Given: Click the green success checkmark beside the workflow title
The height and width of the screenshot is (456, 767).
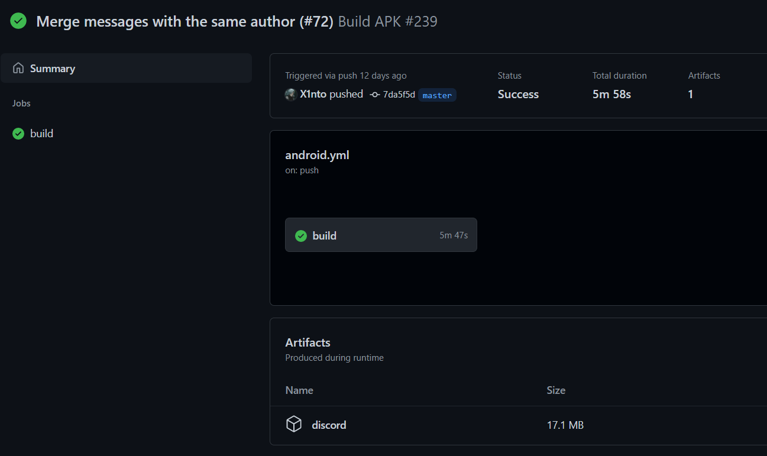Looking at the screenshot, I should coord(18,21).
